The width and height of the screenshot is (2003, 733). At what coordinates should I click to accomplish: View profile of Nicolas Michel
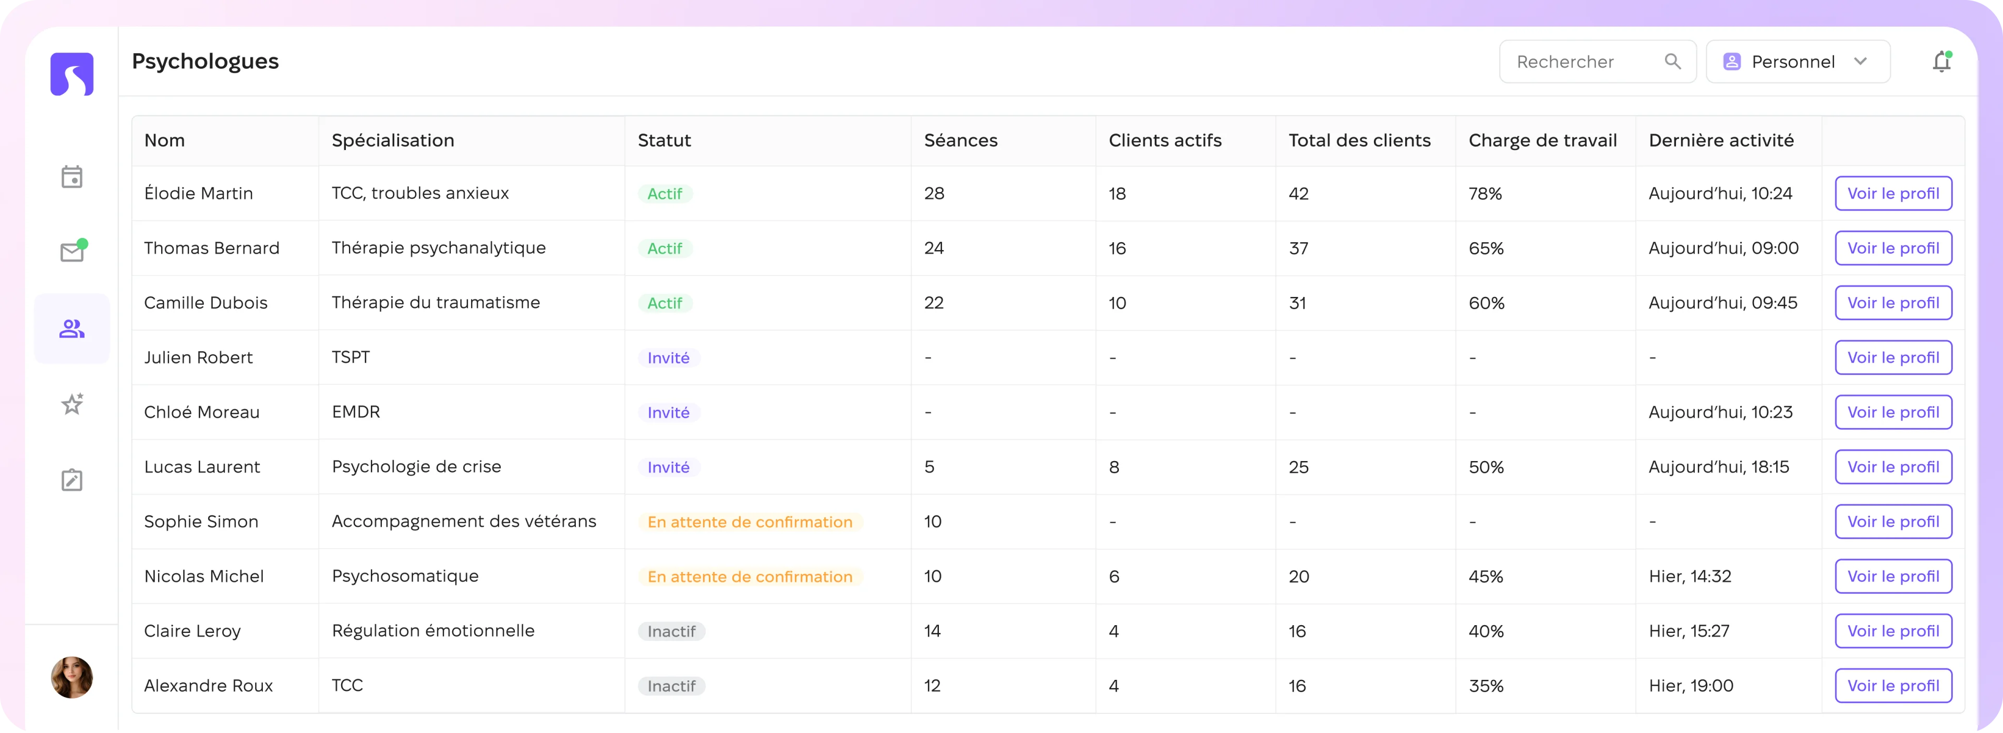[x=1892, y=577]
